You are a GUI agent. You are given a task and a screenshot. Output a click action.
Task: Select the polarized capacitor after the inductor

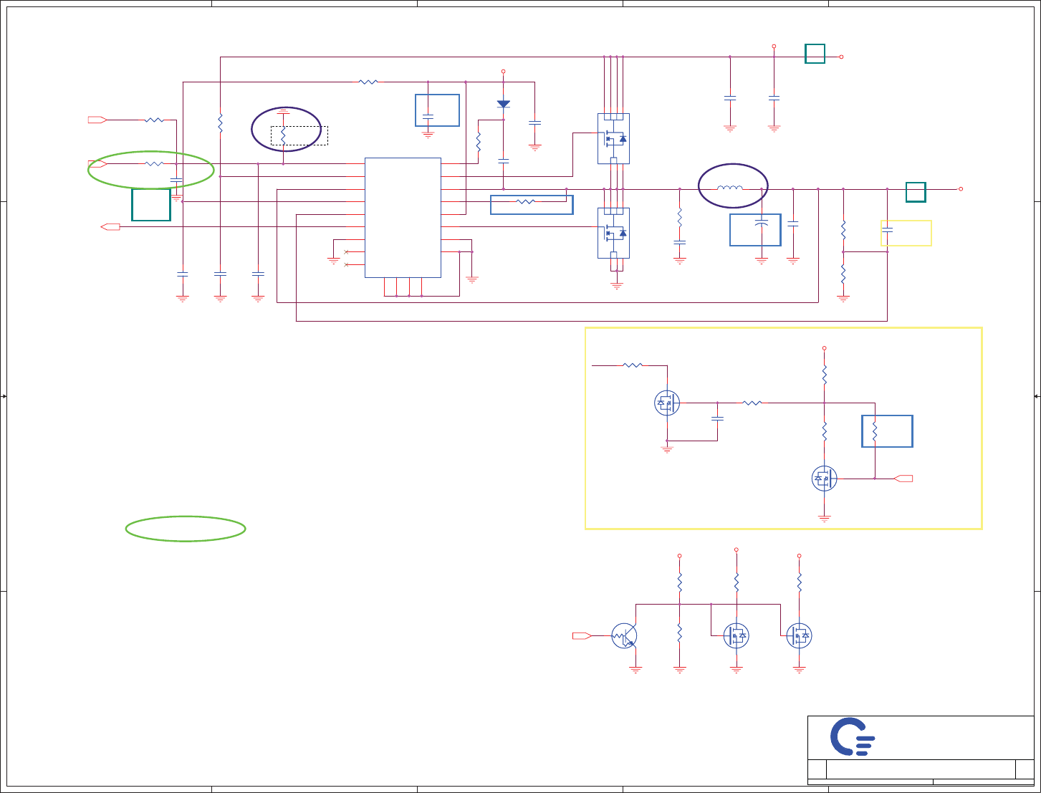[762, 223]
